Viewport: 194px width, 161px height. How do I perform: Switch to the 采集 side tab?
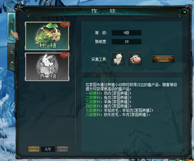[12, 27]
